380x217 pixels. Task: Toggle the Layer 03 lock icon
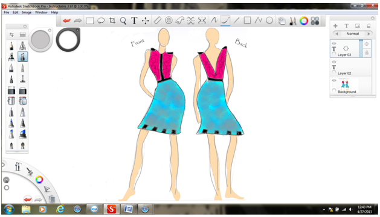pyautogui.click(x=367, y=52)
